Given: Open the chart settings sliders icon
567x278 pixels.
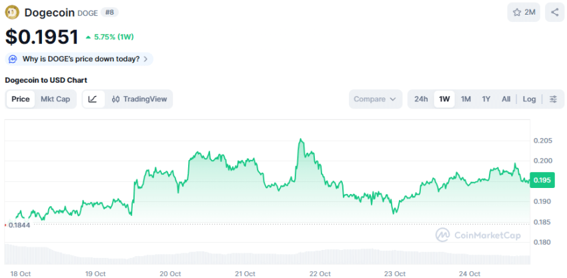Looking at the screenshot, I should [x=553, y=99].
